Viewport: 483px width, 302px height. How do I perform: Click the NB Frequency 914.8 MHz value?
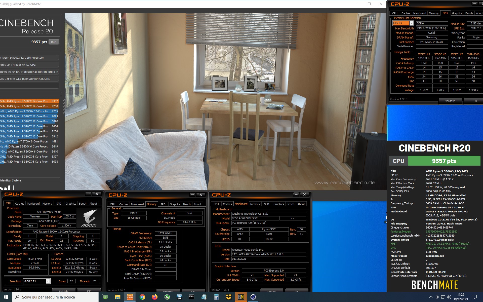coord(189,222)
